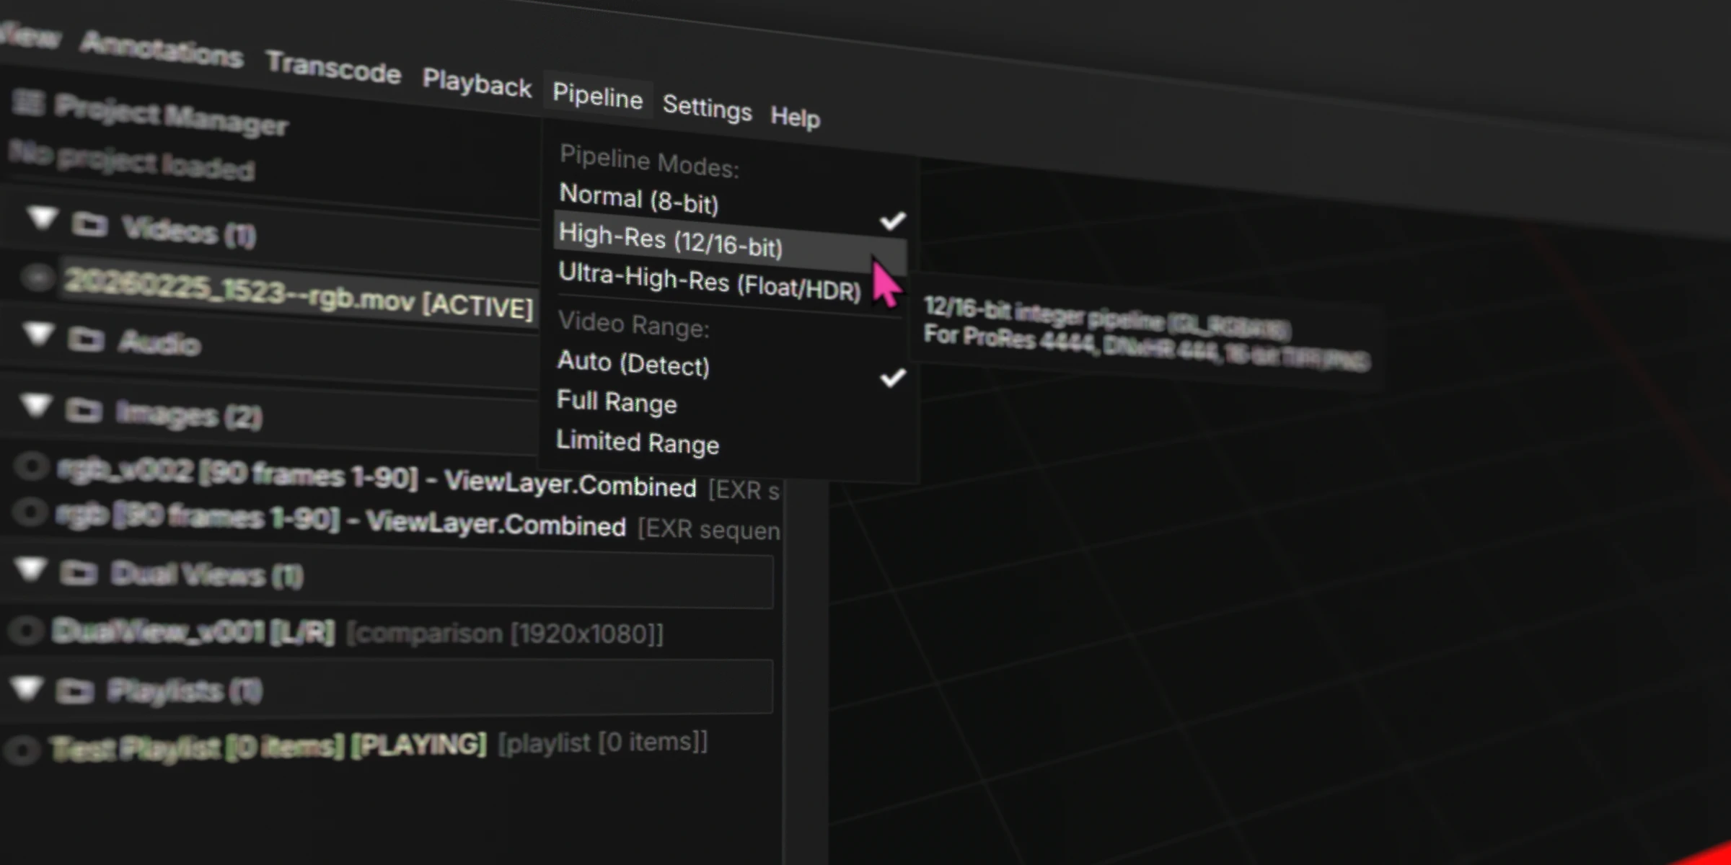Viewport: 1731px width, 865px height.
Task: Collapse the Playlists section triangle
Action: tap(27, 687)
